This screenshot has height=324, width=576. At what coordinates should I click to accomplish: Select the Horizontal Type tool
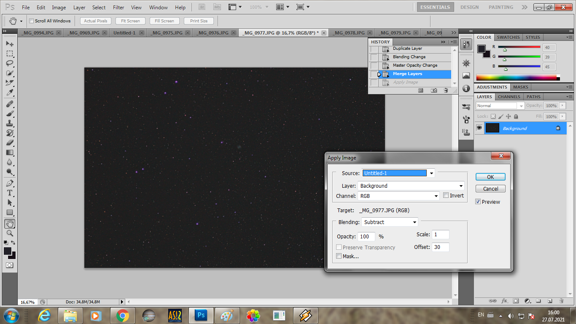click(10, 193)
